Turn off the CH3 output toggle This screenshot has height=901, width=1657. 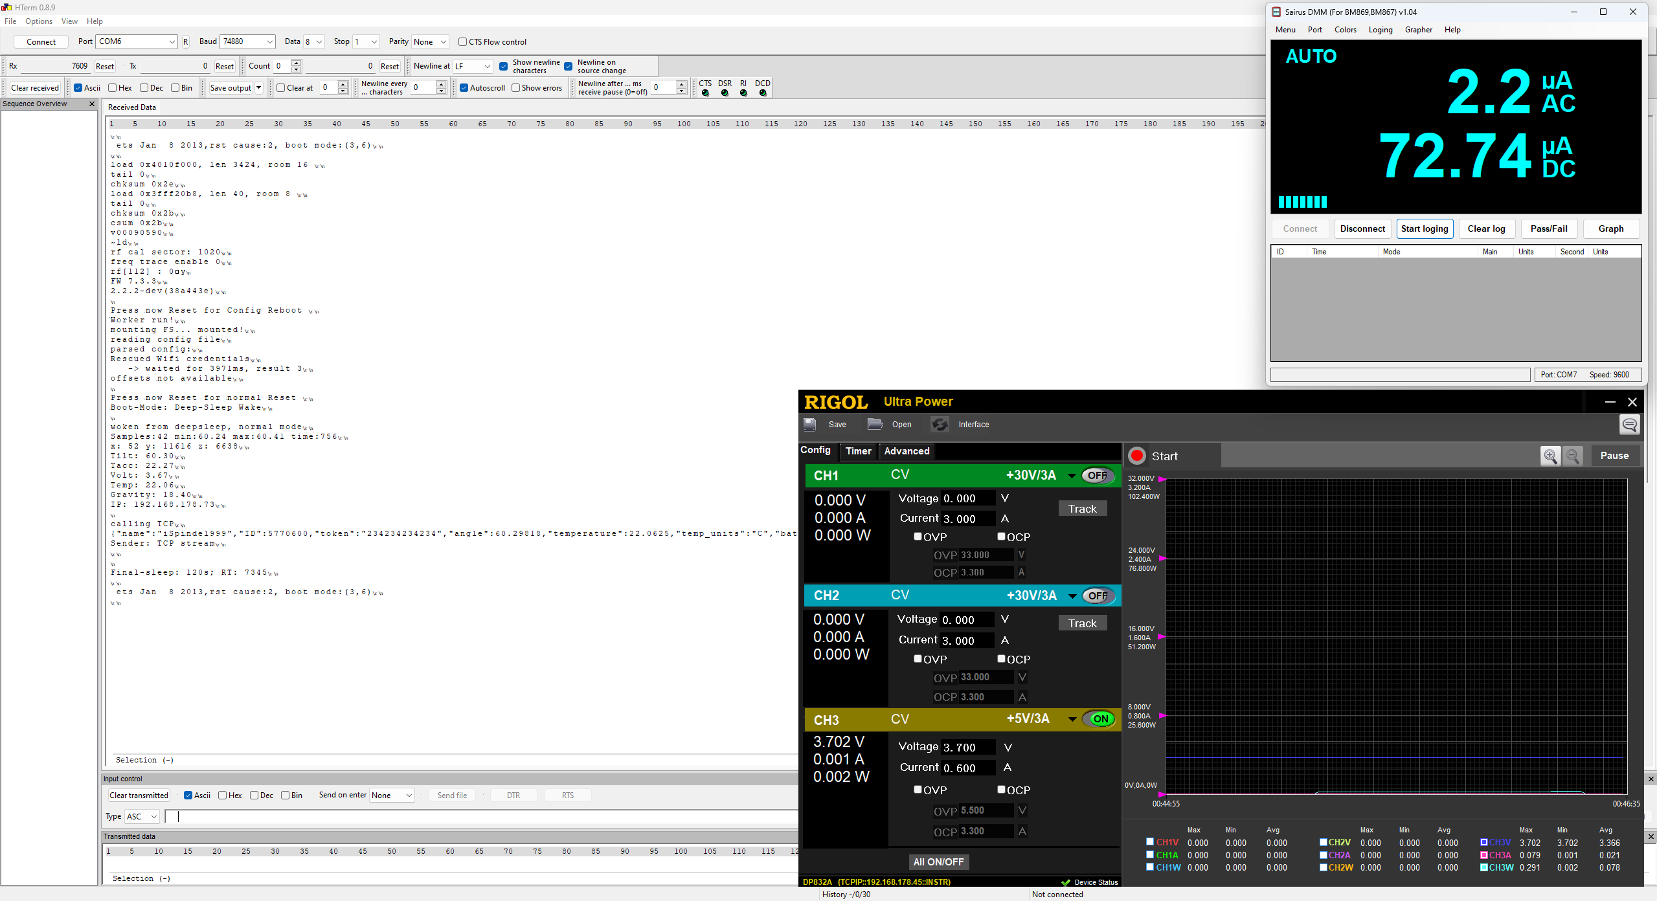coord(1099,719)
